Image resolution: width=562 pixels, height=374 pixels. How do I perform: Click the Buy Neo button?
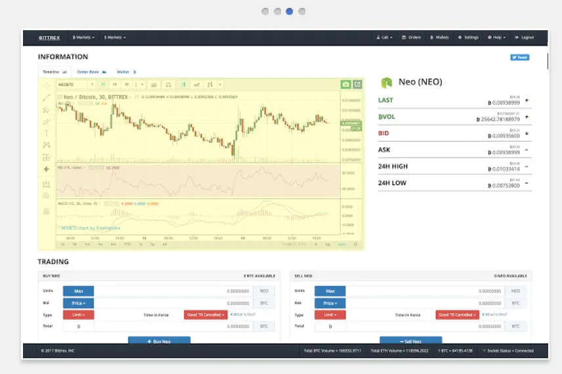click(159, 341)
